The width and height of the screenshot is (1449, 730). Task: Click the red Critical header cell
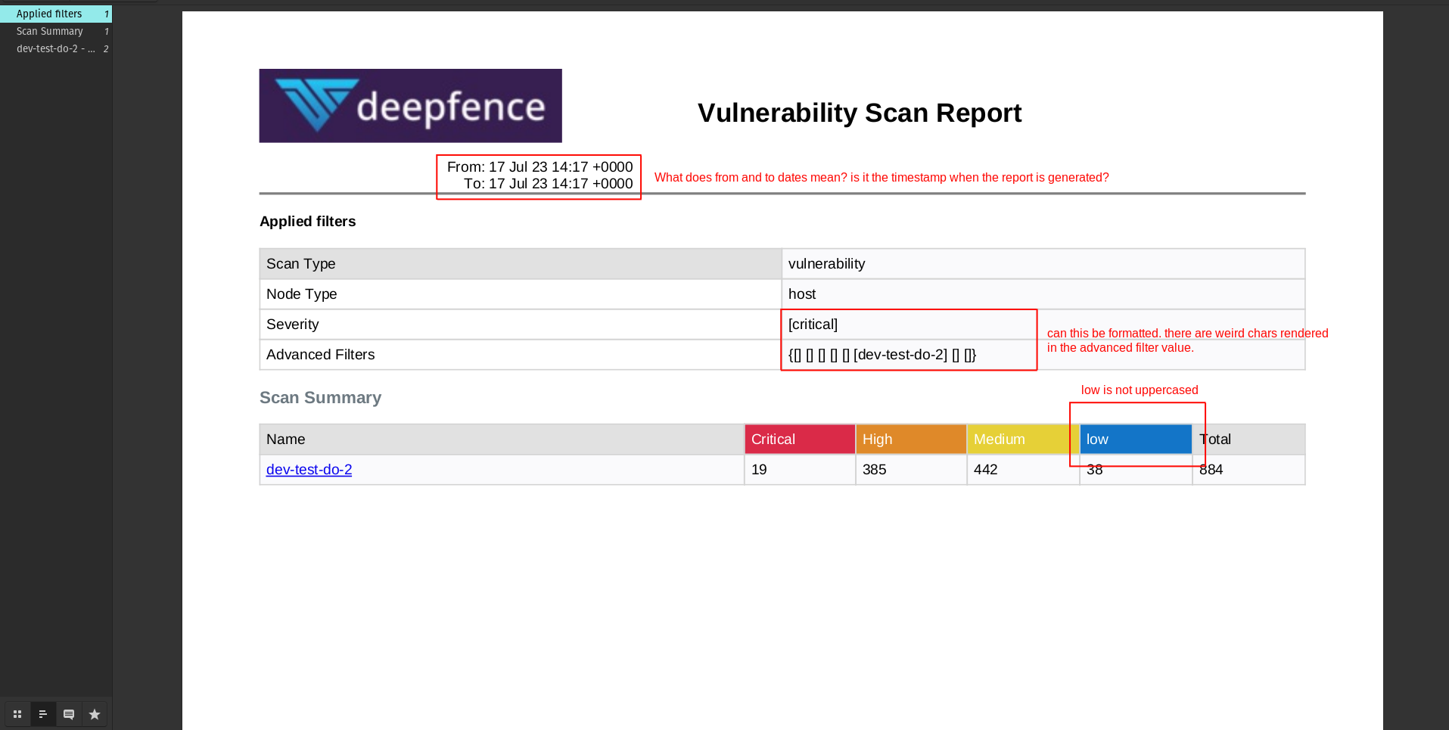coord(799,439)
